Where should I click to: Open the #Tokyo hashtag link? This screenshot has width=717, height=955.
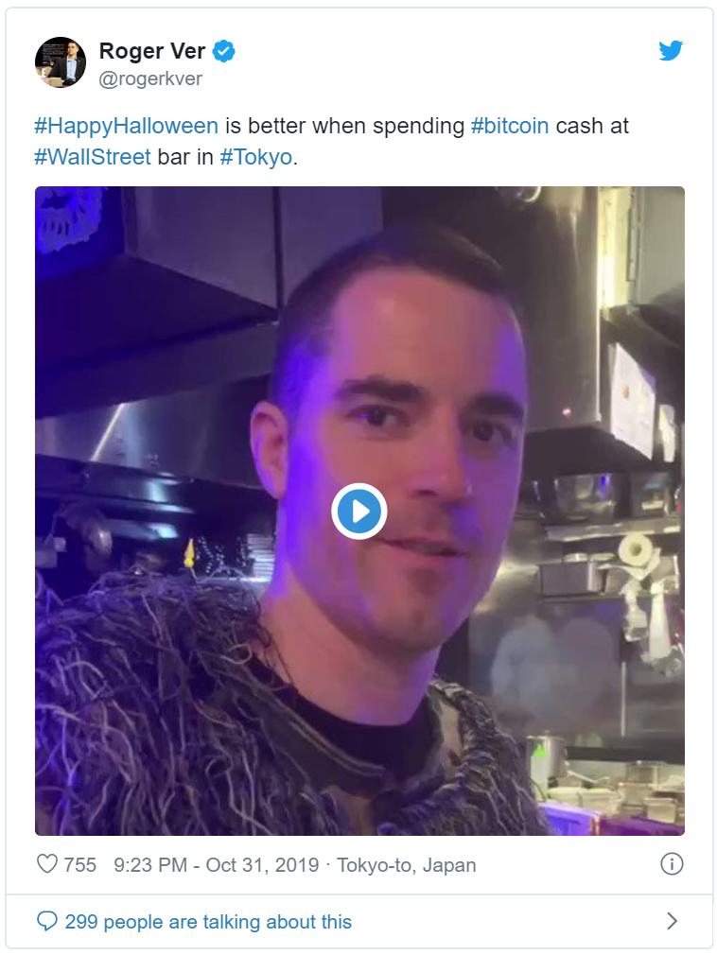click(x=255, y=157)
